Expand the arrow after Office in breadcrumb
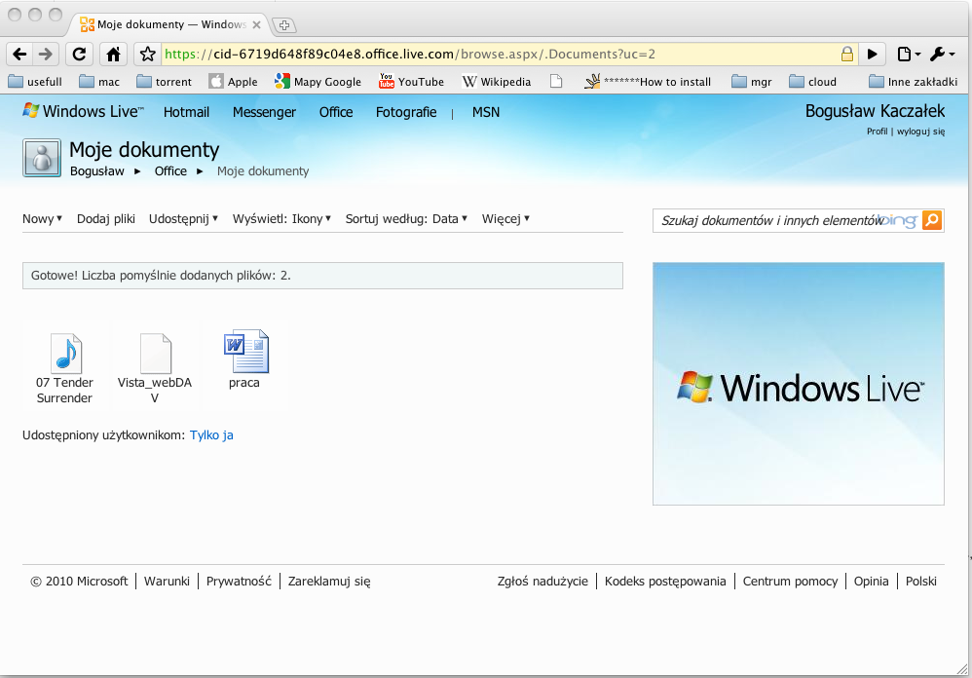Image resolution: width=972 pixels, height=678 pixels. click(x=200, y=171)
